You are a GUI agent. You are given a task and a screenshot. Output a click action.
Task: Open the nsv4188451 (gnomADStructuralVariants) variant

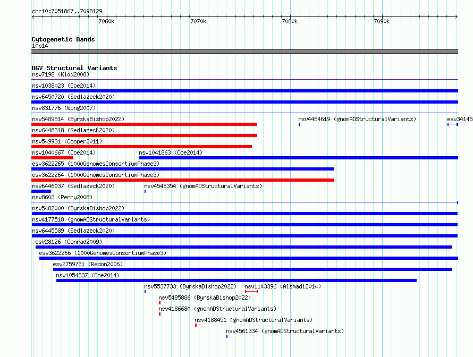pos(196,325)
